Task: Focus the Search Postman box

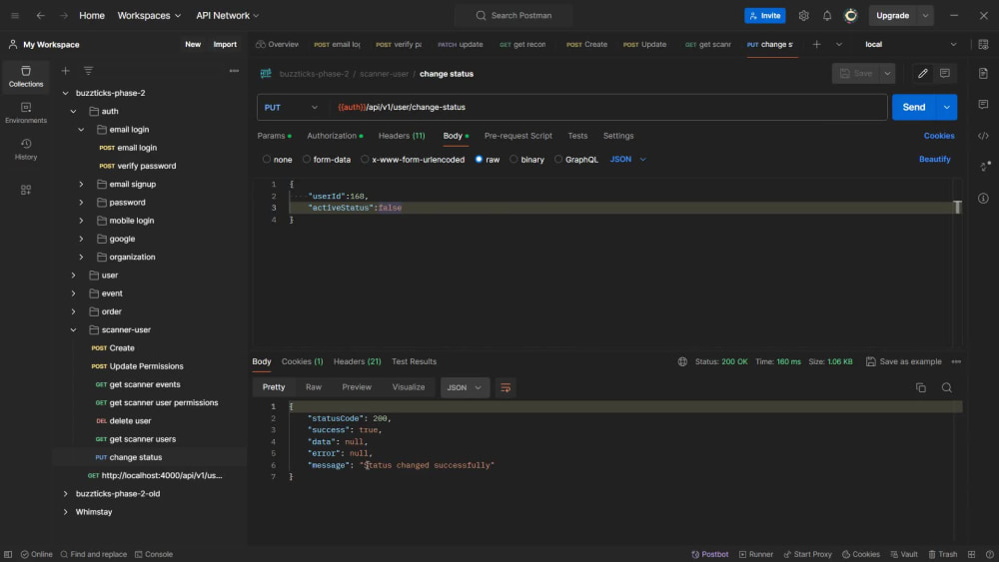Action: (x=513, y=15)
